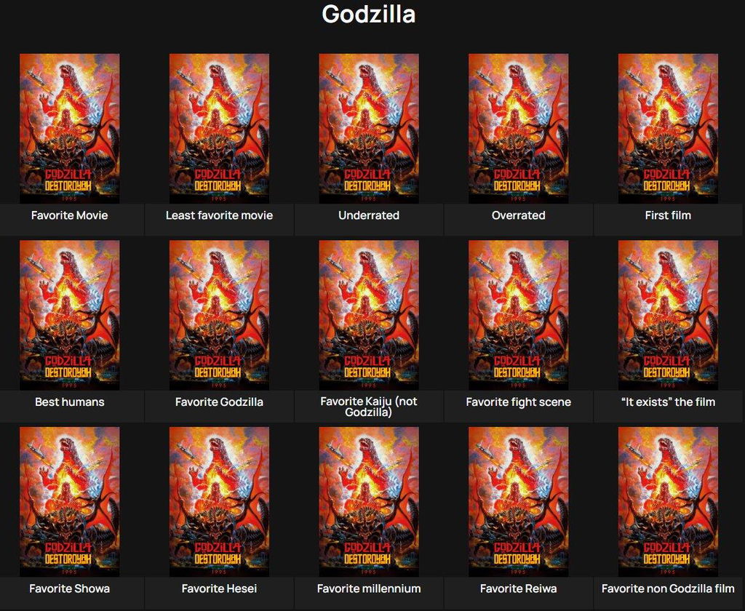Choose the Favorite Reiwa poster
745x611 pixels.
(x=518, y=502)
